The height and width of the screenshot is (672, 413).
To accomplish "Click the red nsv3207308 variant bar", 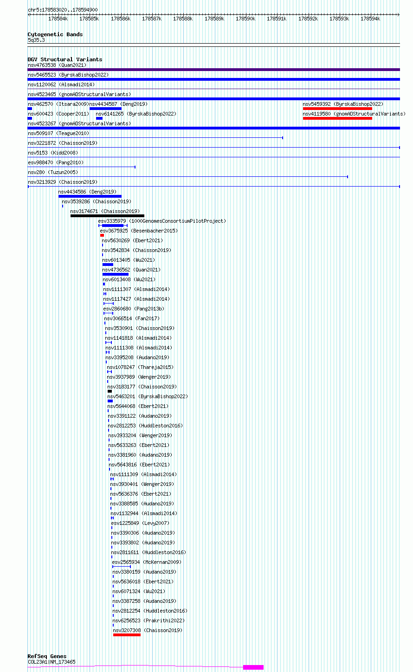I will click(127, 635).
